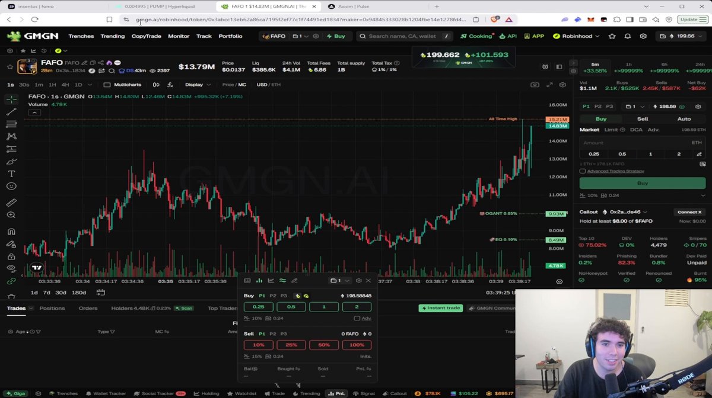Click the large green Buy button
Image resolution: width=712 pixels, height=398 pixels.
tap(642, 183)
